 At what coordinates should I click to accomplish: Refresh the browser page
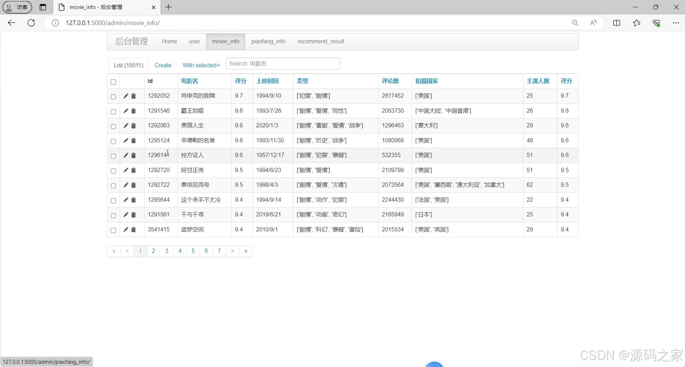tap(31, 23)
